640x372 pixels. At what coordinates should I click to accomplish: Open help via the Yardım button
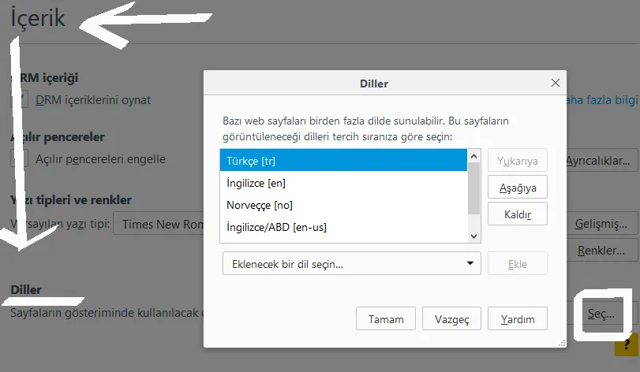[x=517, y=319]
